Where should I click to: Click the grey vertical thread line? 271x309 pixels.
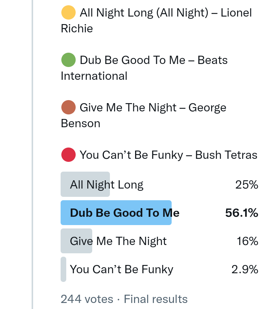32,151
